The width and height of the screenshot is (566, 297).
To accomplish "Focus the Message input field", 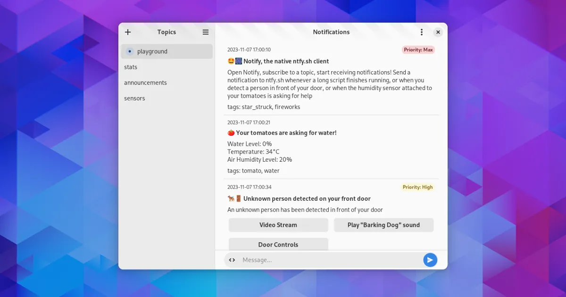I will [330, 260].
